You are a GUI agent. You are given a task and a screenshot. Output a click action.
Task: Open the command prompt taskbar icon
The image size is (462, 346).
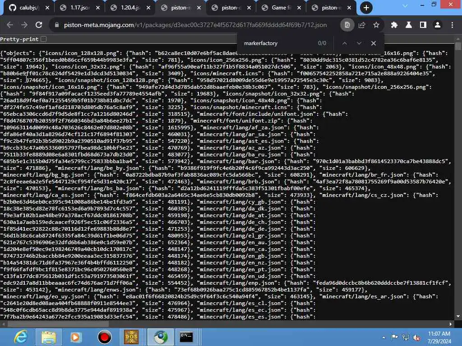[x=186, y=337]
